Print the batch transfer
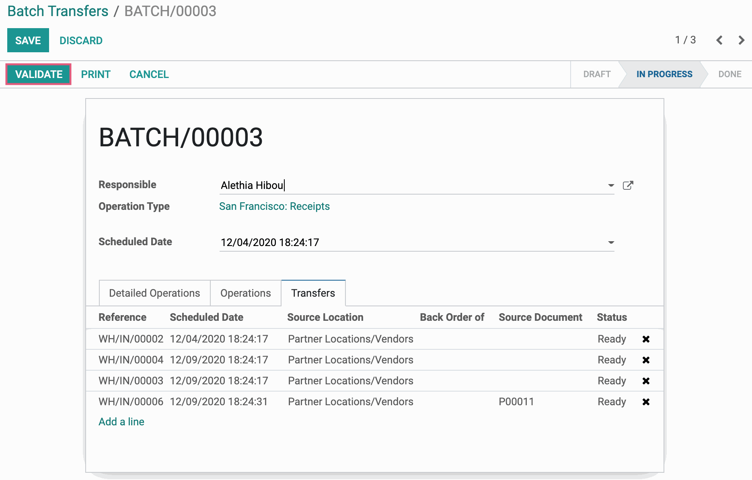The height and width of the screenshot is (480, 752). (x=96, y=74)
